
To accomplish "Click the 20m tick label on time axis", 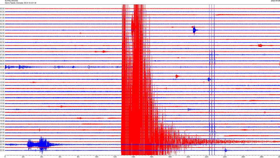I will [188, 157].
